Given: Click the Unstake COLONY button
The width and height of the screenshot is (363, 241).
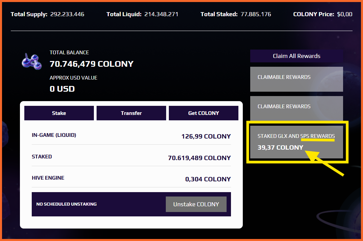Looking at the screenshot, I should [196, 204].
